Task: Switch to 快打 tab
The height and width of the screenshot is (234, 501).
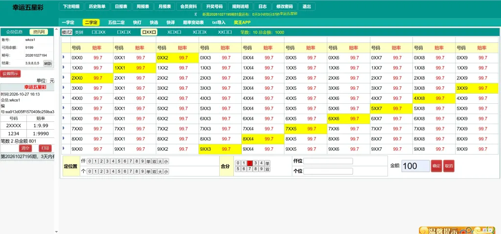Action: pyautogui.click(x=137, y=22)
